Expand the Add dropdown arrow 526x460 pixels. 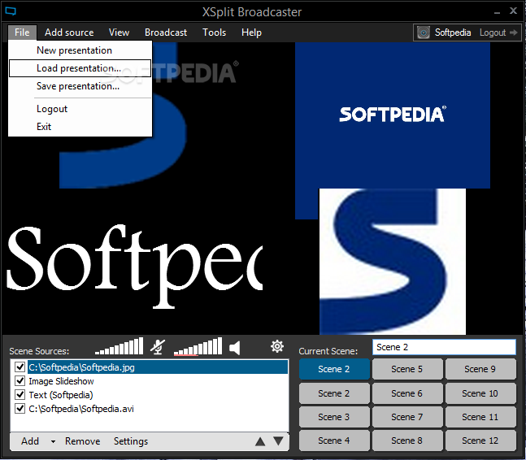pos(53,442)
